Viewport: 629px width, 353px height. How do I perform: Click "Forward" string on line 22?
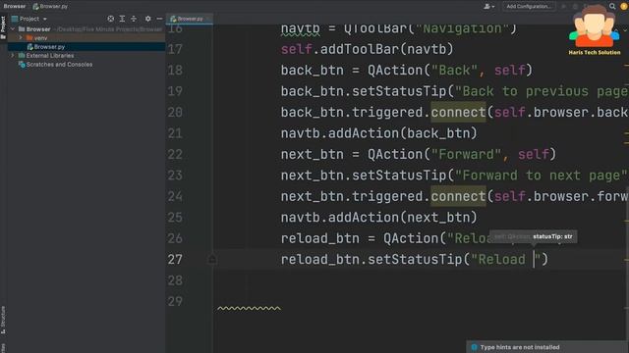click(466, 154)
